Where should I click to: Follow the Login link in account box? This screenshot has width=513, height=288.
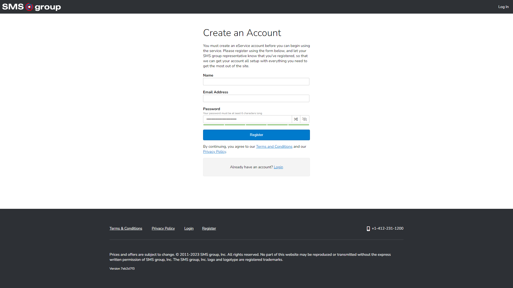coord(278,167)
